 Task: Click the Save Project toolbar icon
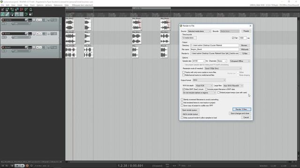[x=12, y=9]
